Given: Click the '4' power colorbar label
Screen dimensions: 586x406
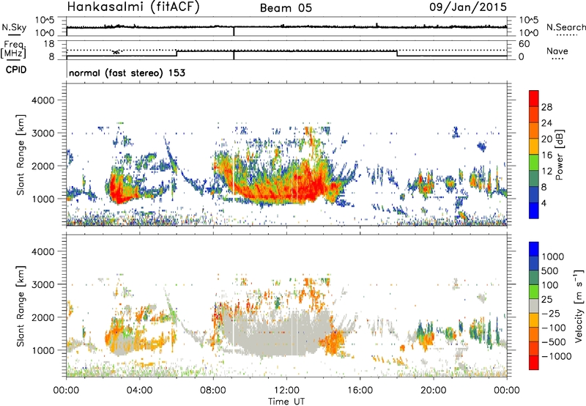Looking at the screenshot, I should (544, 203).
